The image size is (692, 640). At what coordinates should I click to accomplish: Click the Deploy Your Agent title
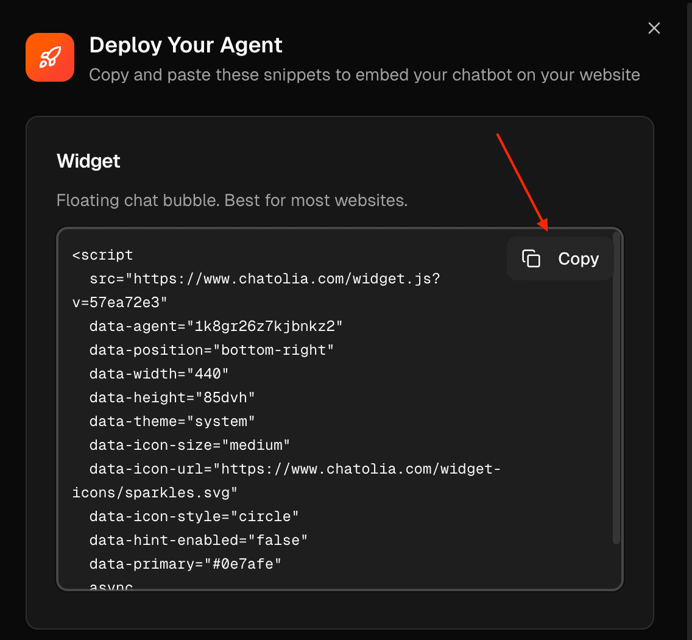click(x=186, y=44)
